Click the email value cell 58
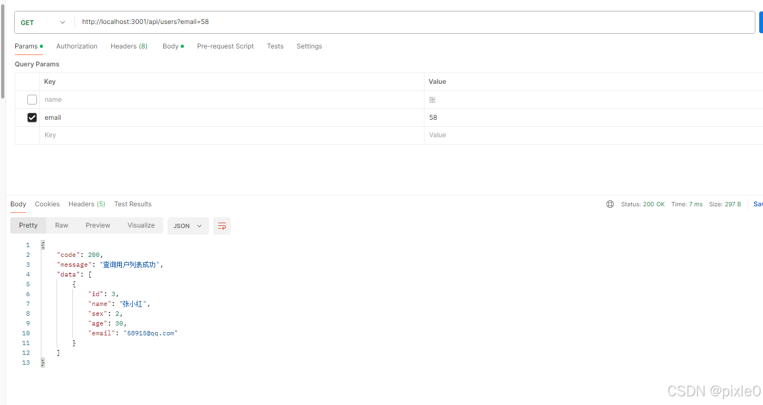Image resolution: width=763 pixels, height=405 pixels. point(594,118)
